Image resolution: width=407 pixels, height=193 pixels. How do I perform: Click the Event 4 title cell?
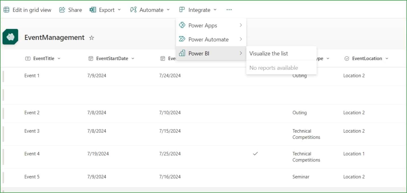(32, 154)
